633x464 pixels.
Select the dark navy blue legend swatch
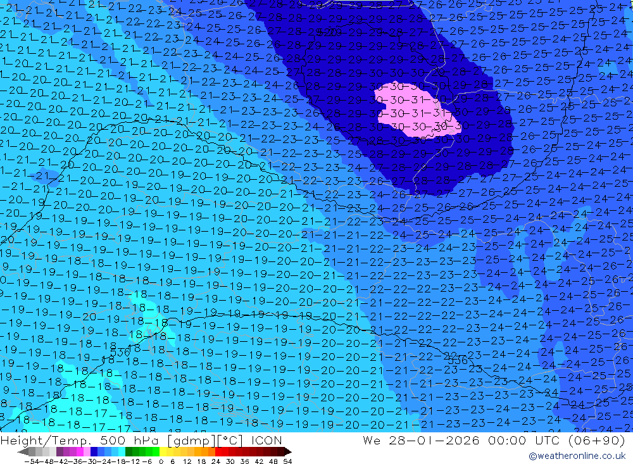[x=94, y=451]
